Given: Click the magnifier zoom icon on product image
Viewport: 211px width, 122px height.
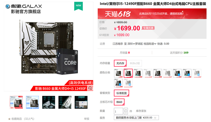Looking at the screenshot, I should point(90,88).
